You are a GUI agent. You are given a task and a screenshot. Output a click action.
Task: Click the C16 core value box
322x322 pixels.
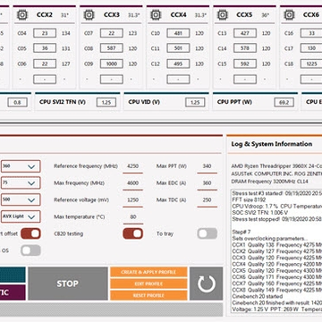tap(311, 33)
